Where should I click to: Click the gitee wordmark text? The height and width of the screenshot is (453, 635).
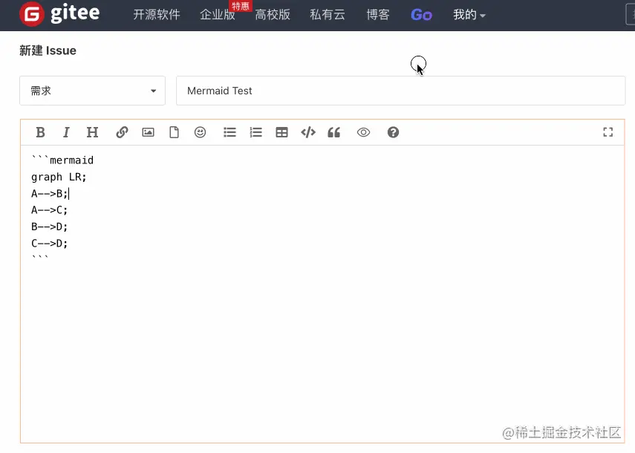point(75,13)
